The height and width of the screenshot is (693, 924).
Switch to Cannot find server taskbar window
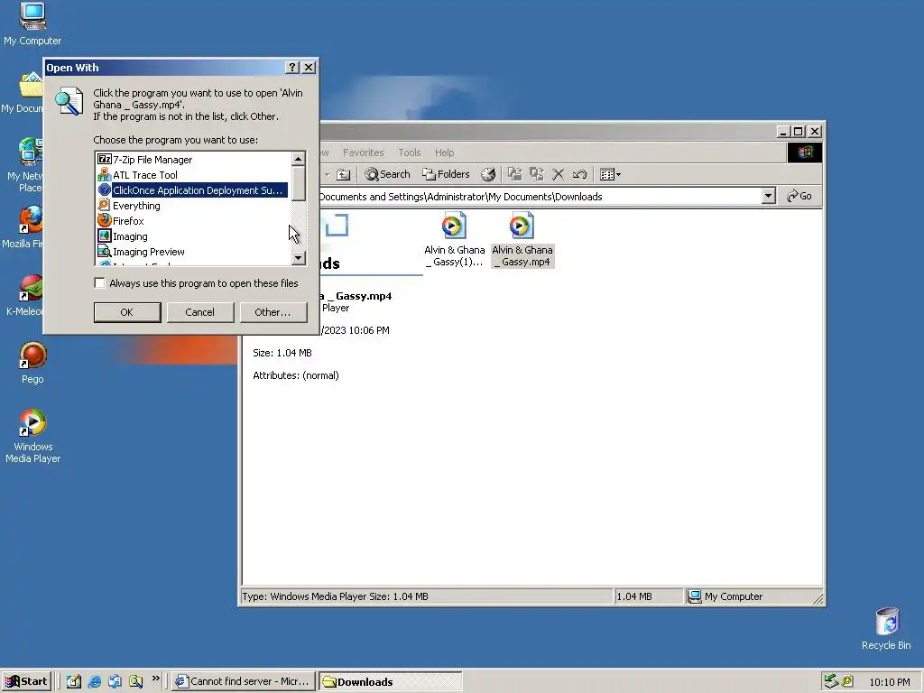(244, 681)
